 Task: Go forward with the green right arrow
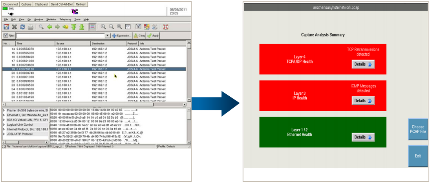[x=57, y=27]
